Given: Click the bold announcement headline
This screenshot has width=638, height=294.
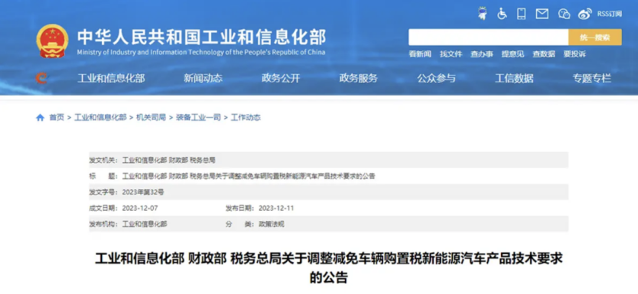Looking at the screenshot, I should click(x=328, y=268).
